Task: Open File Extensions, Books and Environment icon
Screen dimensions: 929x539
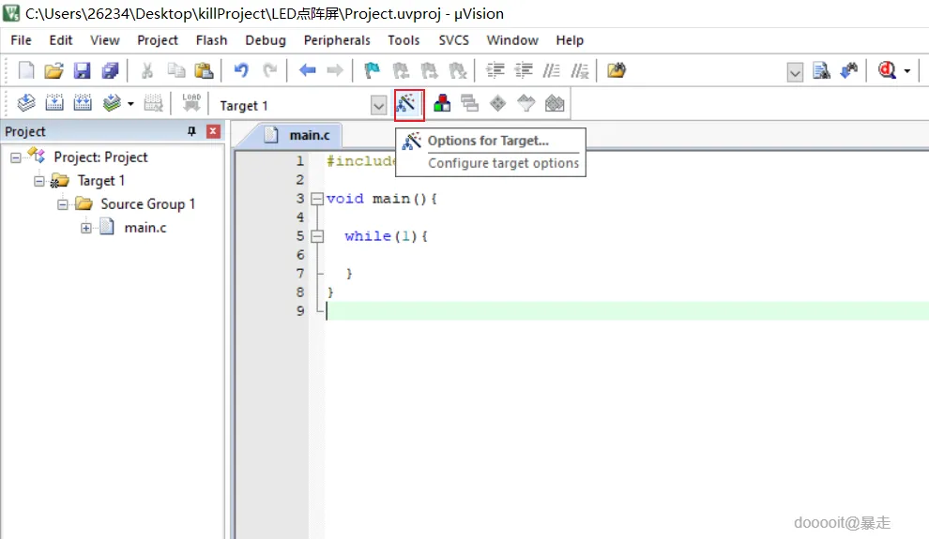Action: tap(442, 103)
